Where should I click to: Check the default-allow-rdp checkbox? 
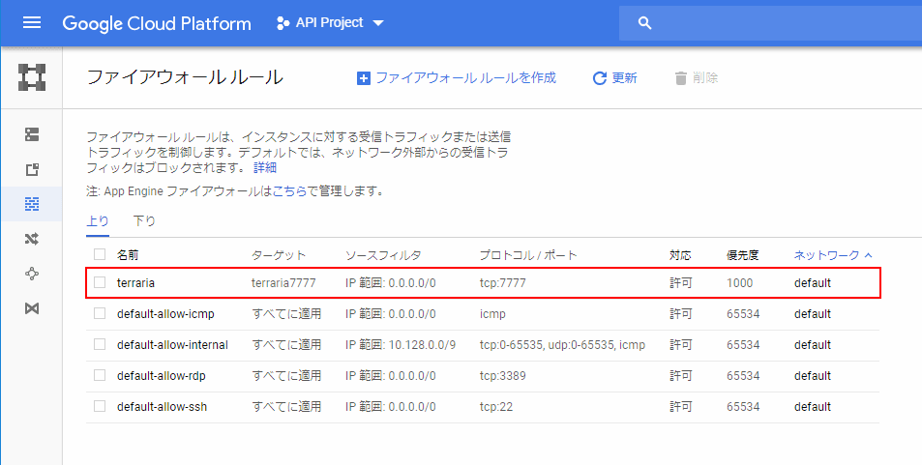tap(100, 375)
